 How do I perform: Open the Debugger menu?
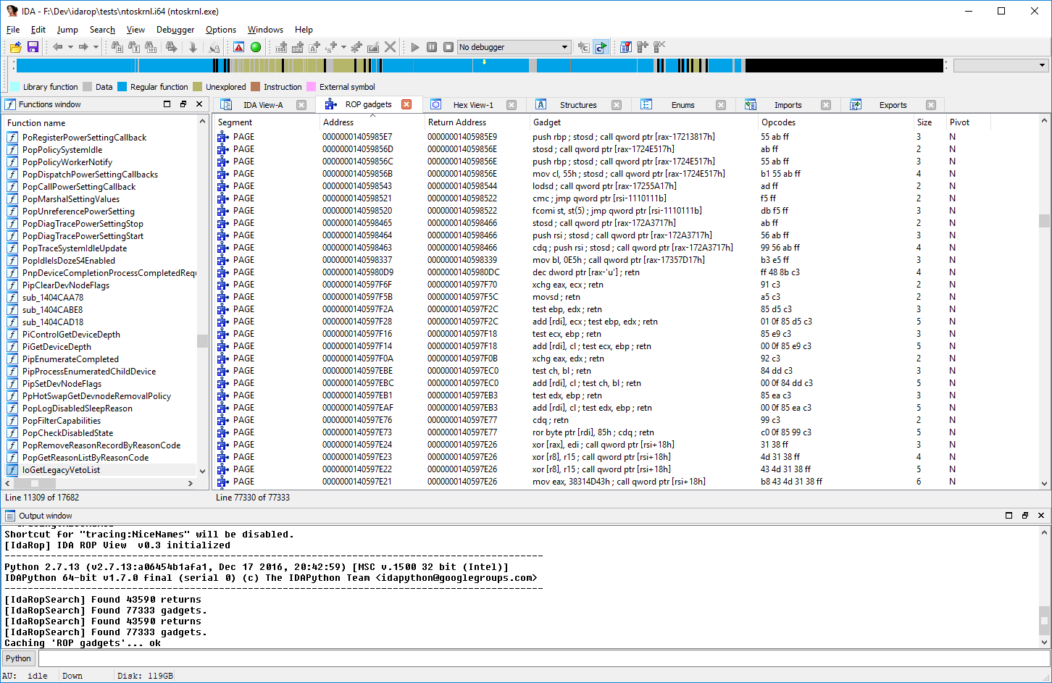pos(175,30)
